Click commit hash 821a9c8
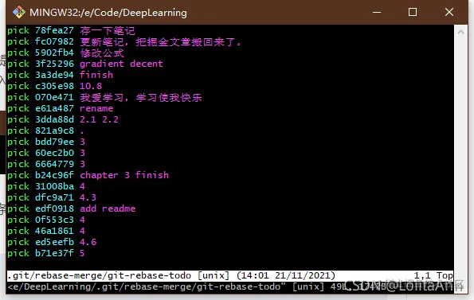This screenshot has width=474, height=300. (54, 131)
